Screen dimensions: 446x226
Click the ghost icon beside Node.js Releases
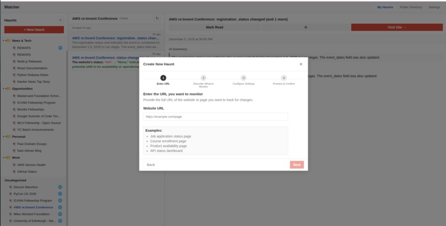(x=14, y=61)
